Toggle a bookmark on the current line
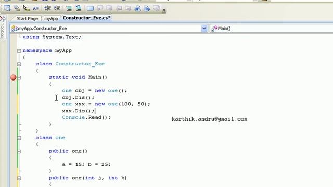 click(90, 8)
